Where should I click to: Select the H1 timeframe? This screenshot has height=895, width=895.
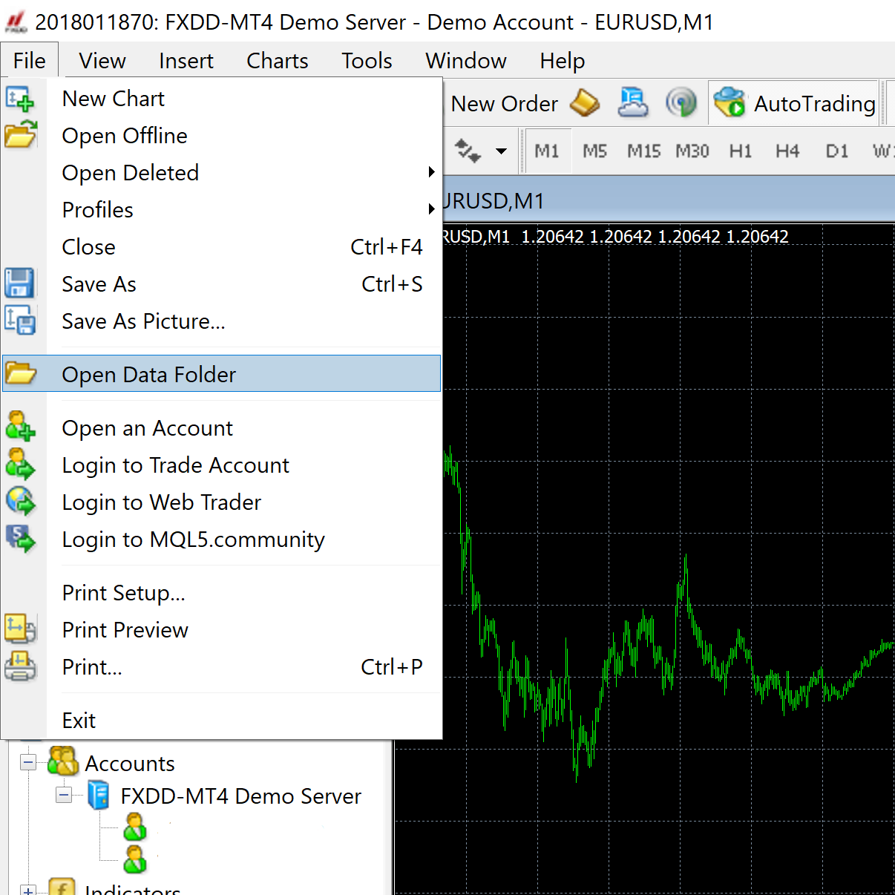[740, 151]
